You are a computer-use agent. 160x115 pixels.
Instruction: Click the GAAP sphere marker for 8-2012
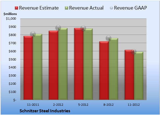pyautogui.click(x=109, y=38)
